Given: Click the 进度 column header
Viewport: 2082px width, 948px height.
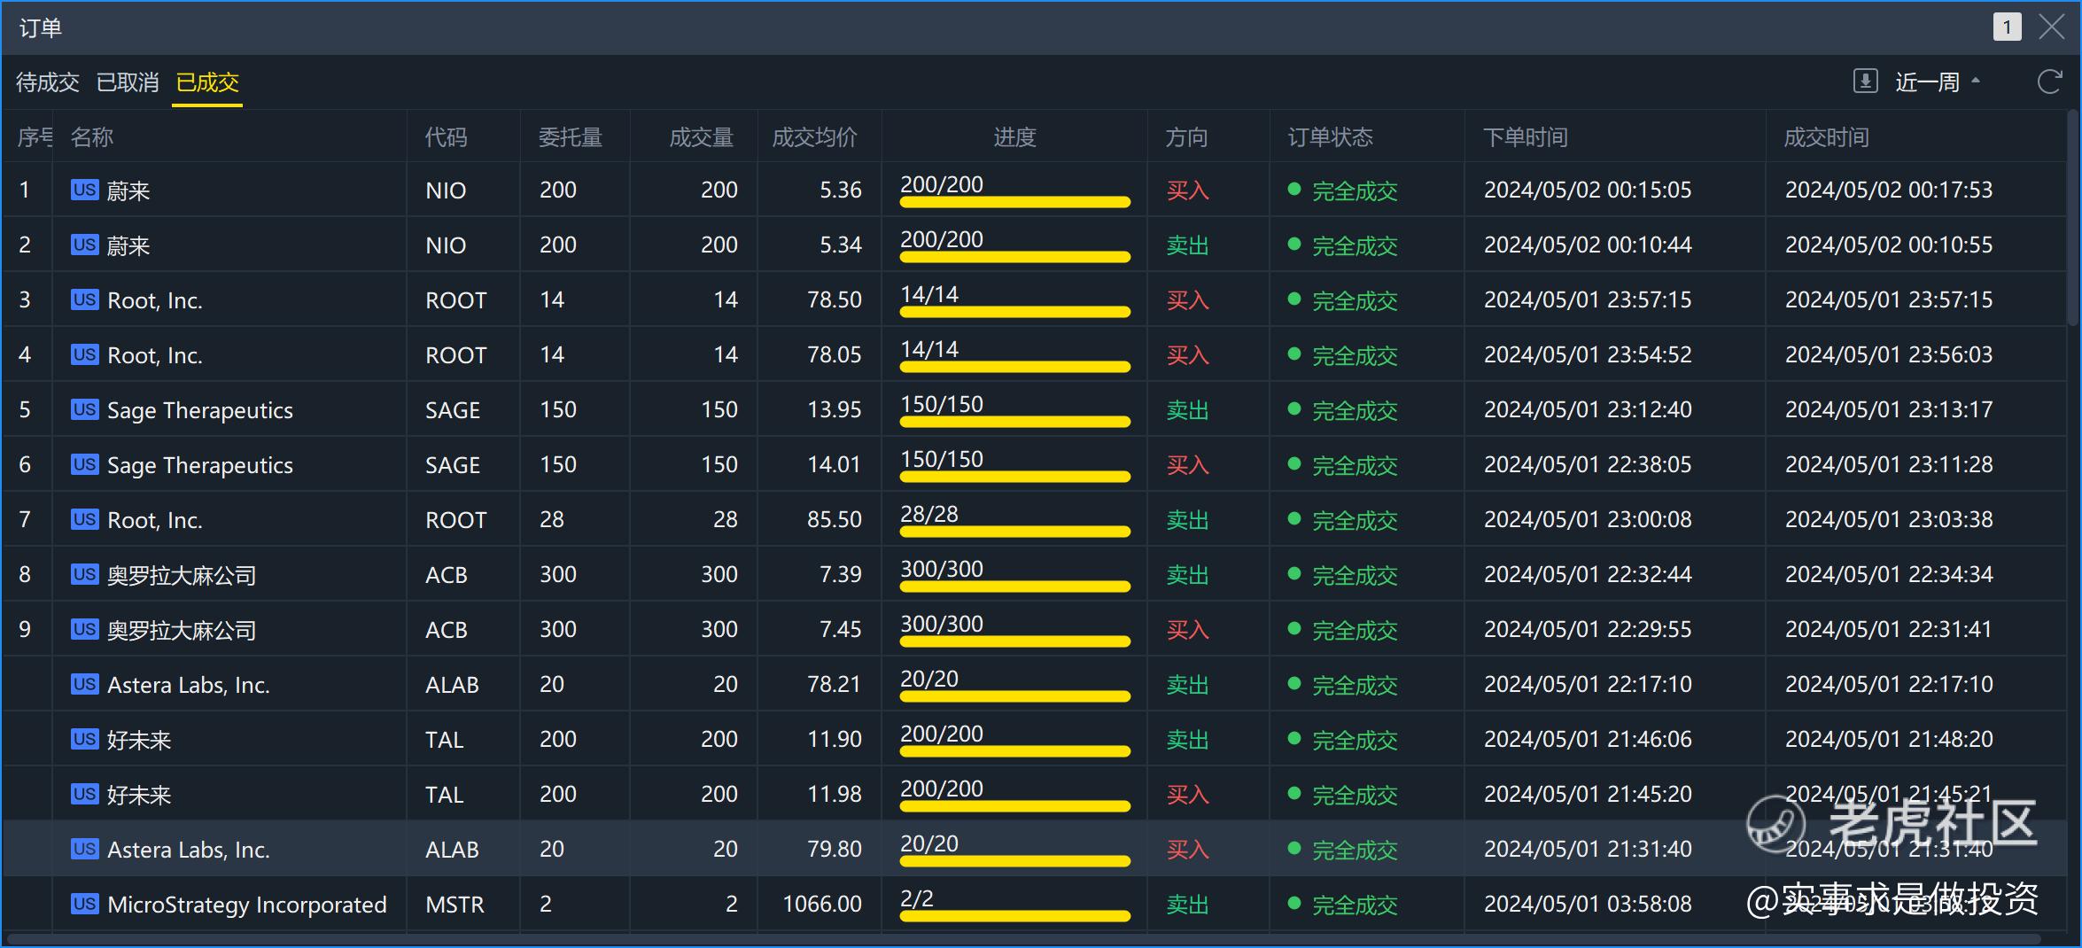Looking at the screenshot, I should pos(1014,137).
